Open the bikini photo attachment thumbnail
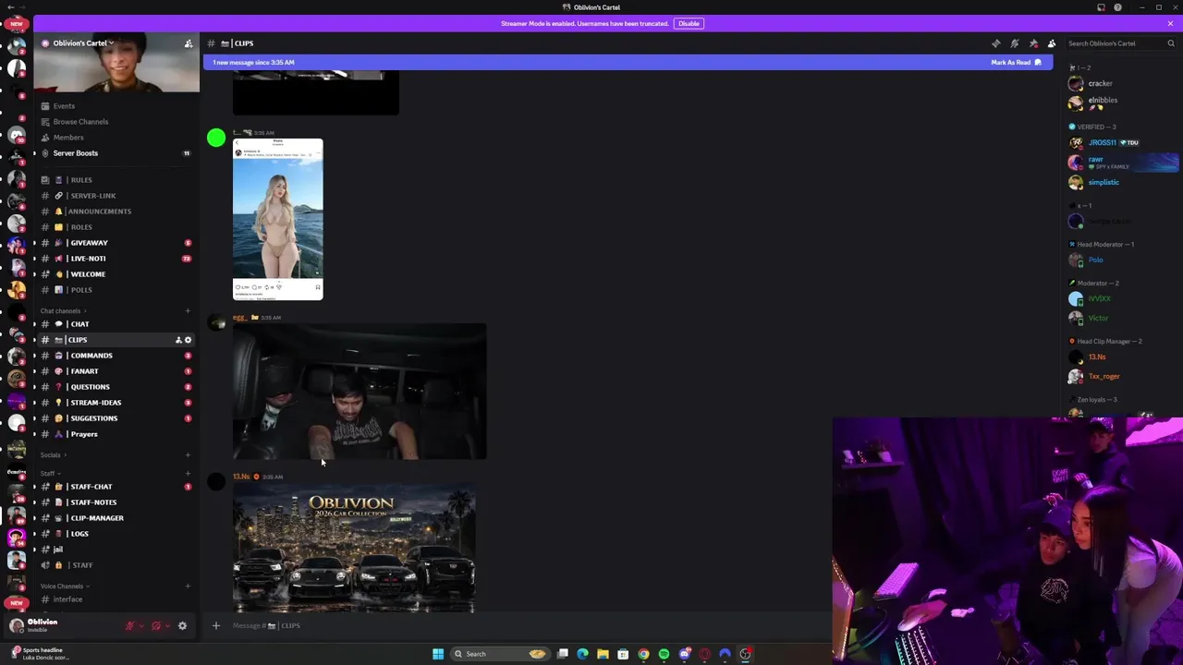Viewport: 1183px width, 665px height. [278, 220]
